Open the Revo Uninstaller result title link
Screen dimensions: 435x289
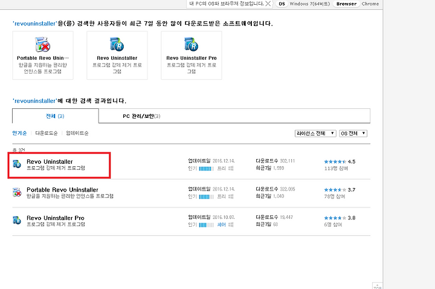coord(50,161)
